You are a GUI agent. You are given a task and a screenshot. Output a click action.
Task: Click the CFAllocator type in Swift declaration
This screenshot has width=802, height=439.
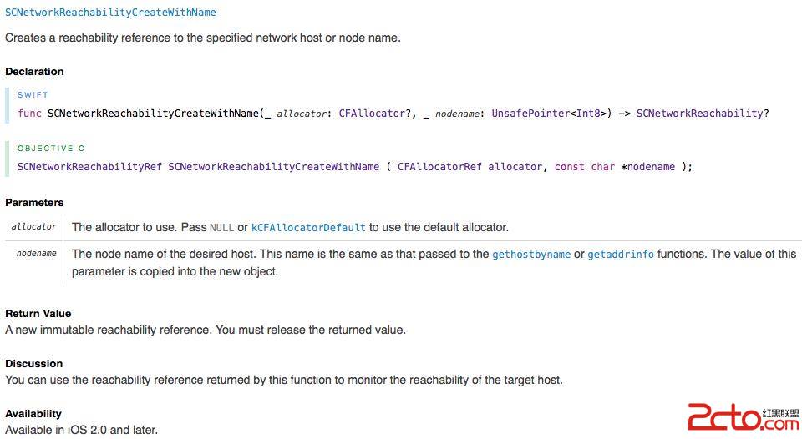point(372,114)
